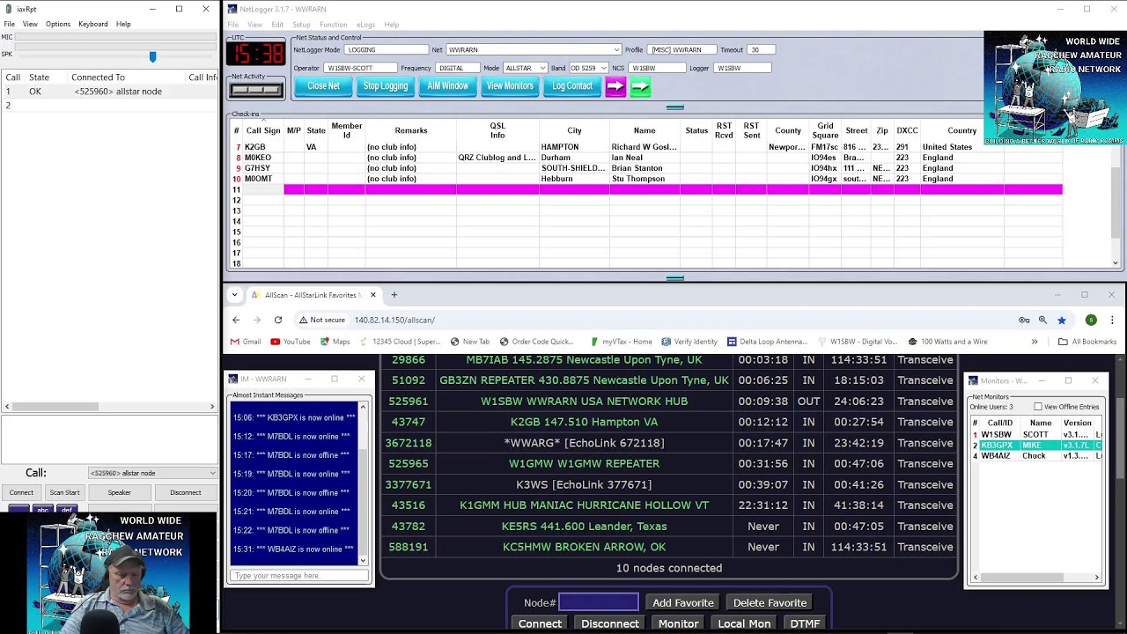The image size is (1127, 634).
Task: Click Scan Start in iaxRpt
Action: pos(64,492)
